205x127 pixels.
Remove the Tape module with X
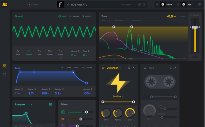point(175,68)
